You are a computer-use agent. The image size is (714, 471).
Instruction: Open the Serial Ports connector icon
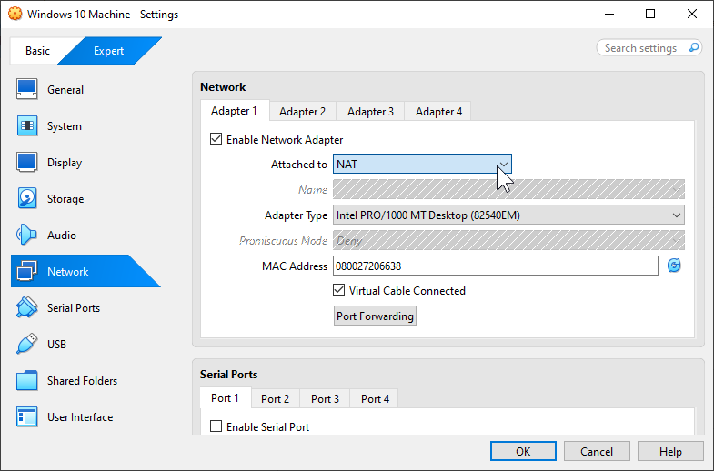coord(27,307)
